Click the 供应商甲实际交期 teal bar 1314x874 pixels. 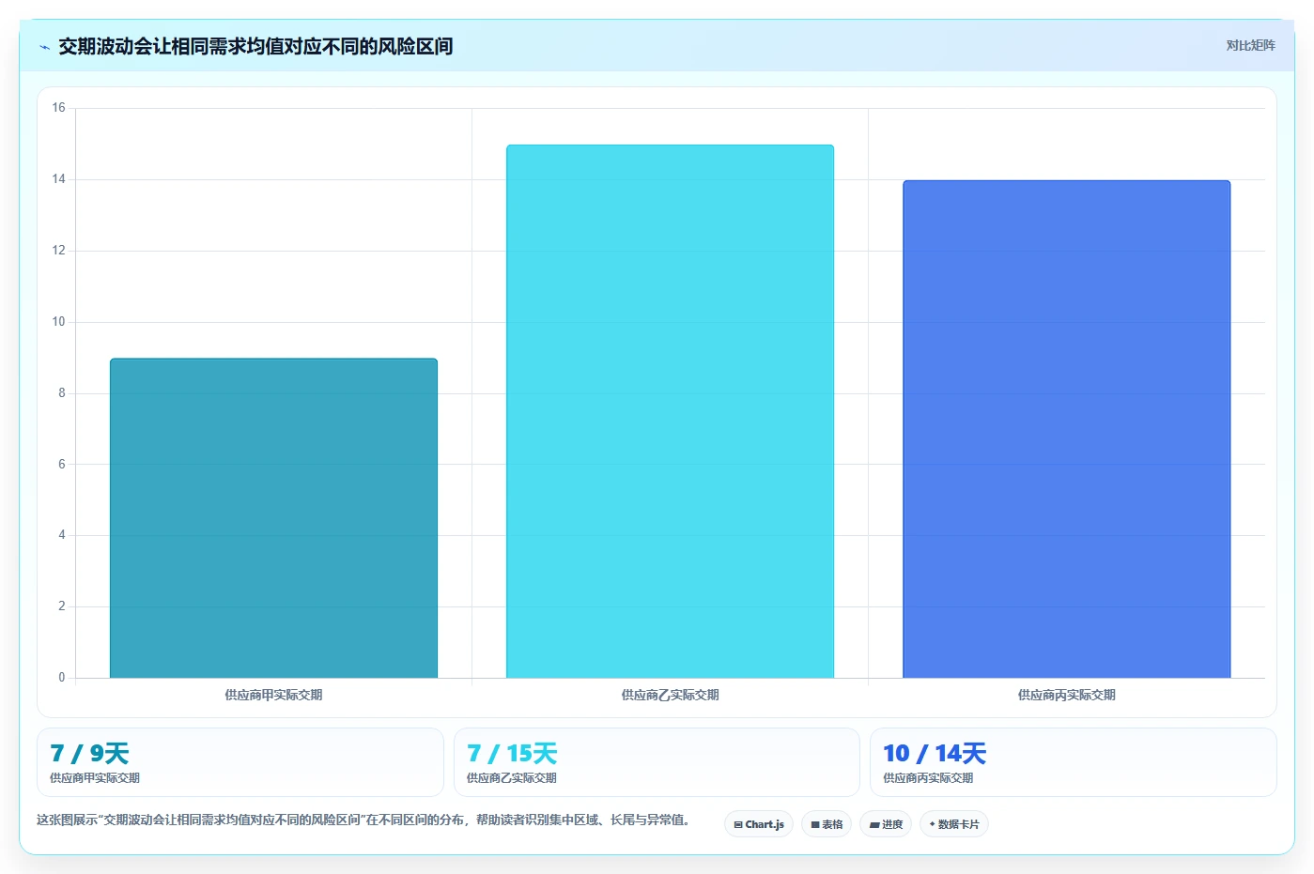click(x=273, y=518)
